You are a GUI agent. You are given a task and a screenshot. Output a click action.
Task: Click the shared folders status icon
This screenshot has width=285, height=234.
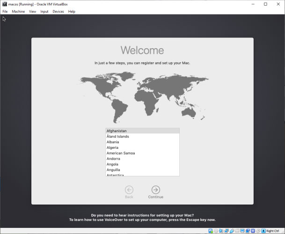(x=237, y=231)
